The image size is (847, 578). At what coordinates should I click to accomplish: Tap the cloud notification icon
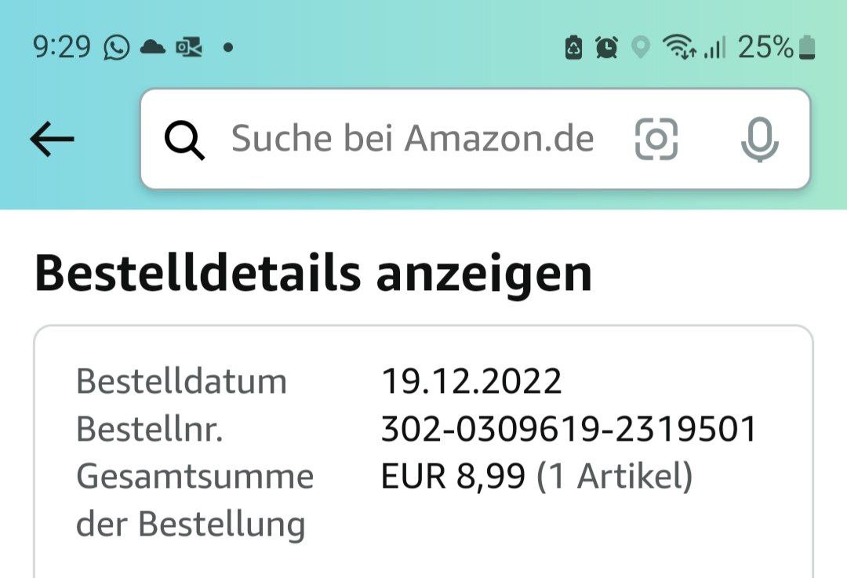[153, 48]
